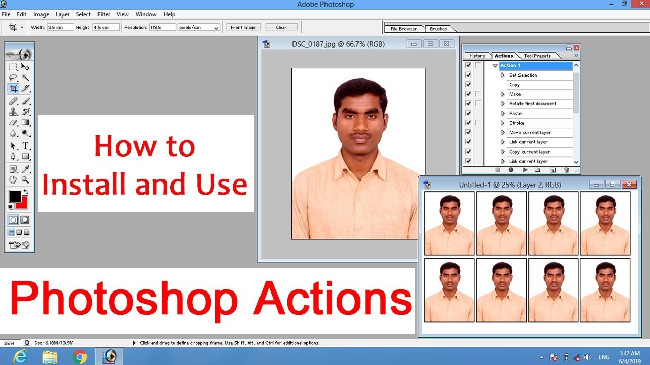Select the Type tool
The height and width of the screenshot is (365, 650).
pos(25,146)
